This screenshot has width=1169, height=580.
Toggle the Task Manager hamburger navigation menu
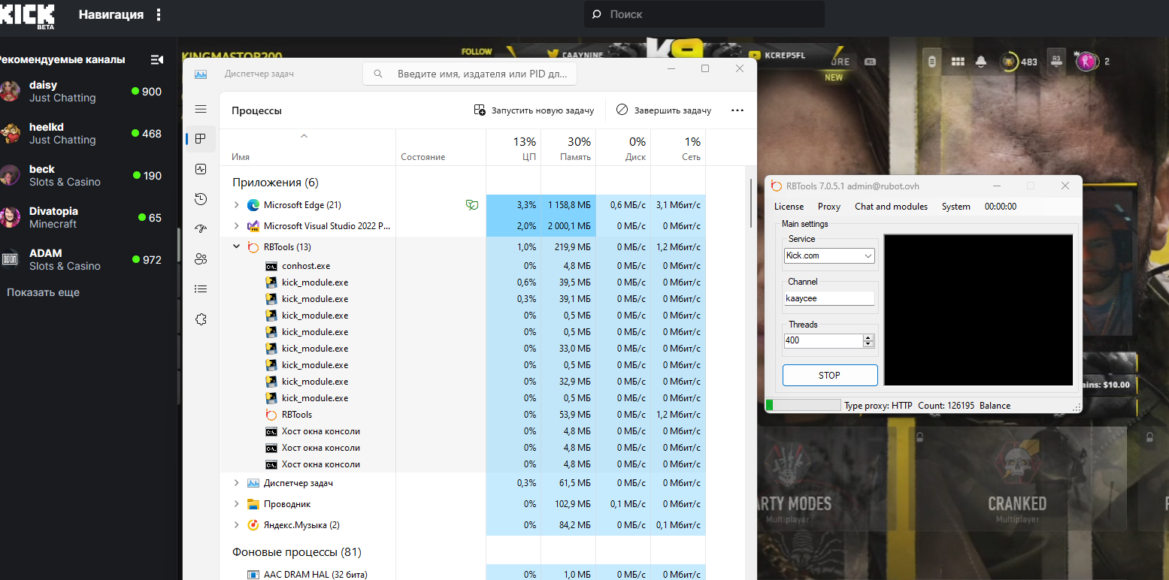pos(201,110)
